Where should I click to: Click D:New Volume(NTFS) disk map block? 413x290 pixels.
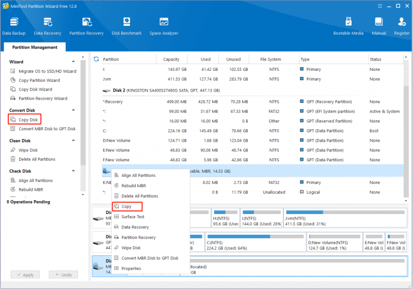pyautogui.click(x=335, y=242)
